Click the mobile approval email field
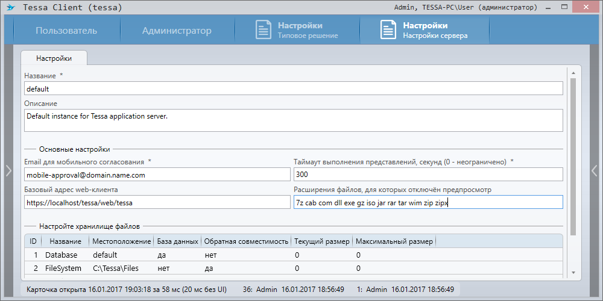 [157, 175]
